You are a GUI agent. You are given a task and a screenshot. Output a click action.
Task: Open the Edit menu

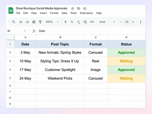[26, 13]
